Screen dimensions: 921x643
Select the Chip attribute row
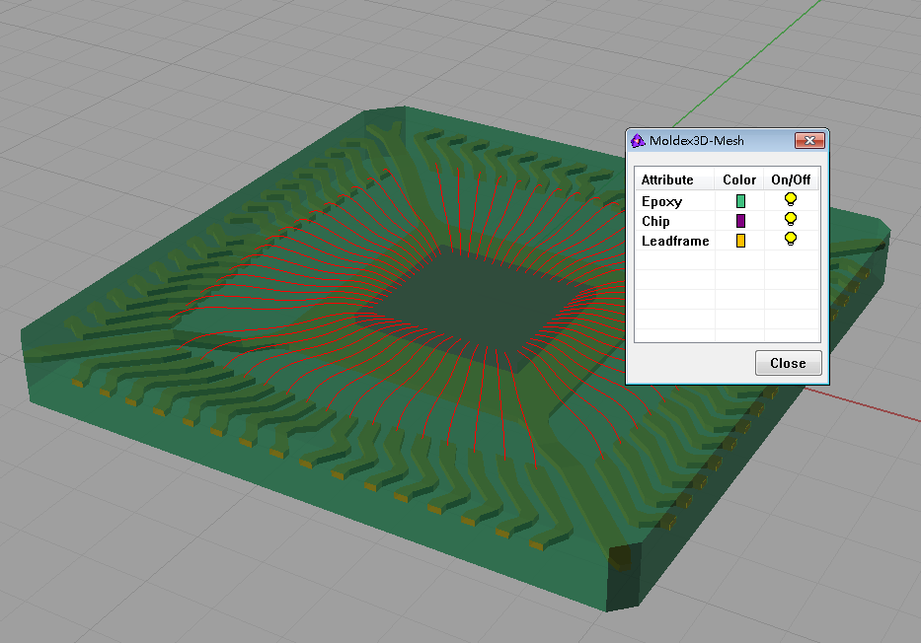[728, 221]
